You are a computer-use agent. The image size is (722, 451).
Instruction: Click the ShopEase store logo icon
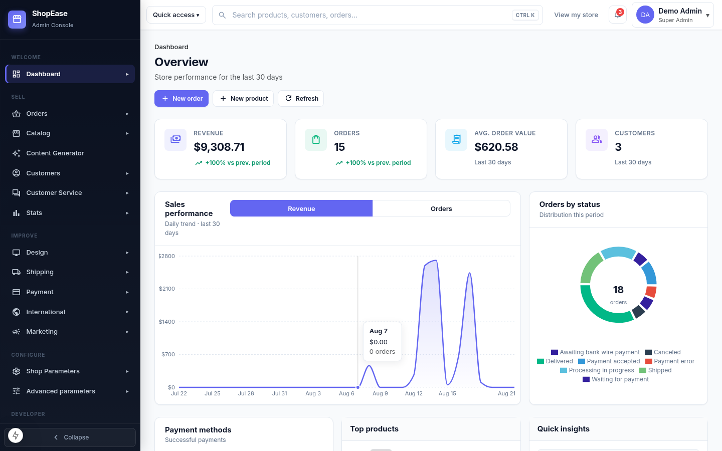click(x=17, y=19)
